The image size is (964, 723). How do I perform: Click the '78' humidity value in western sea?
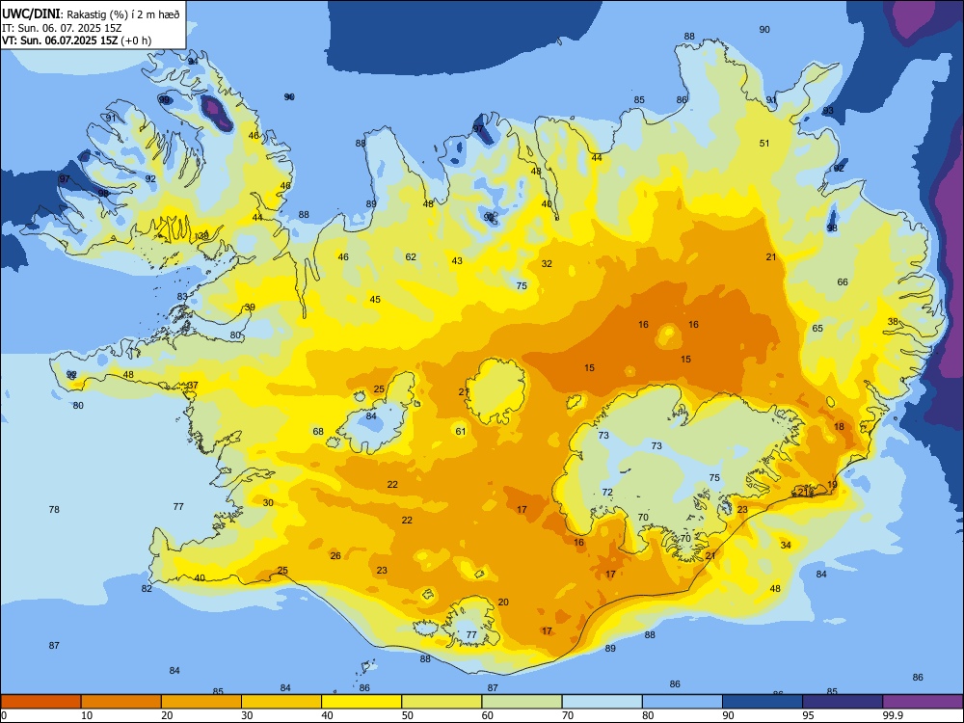tap(54, 510)
